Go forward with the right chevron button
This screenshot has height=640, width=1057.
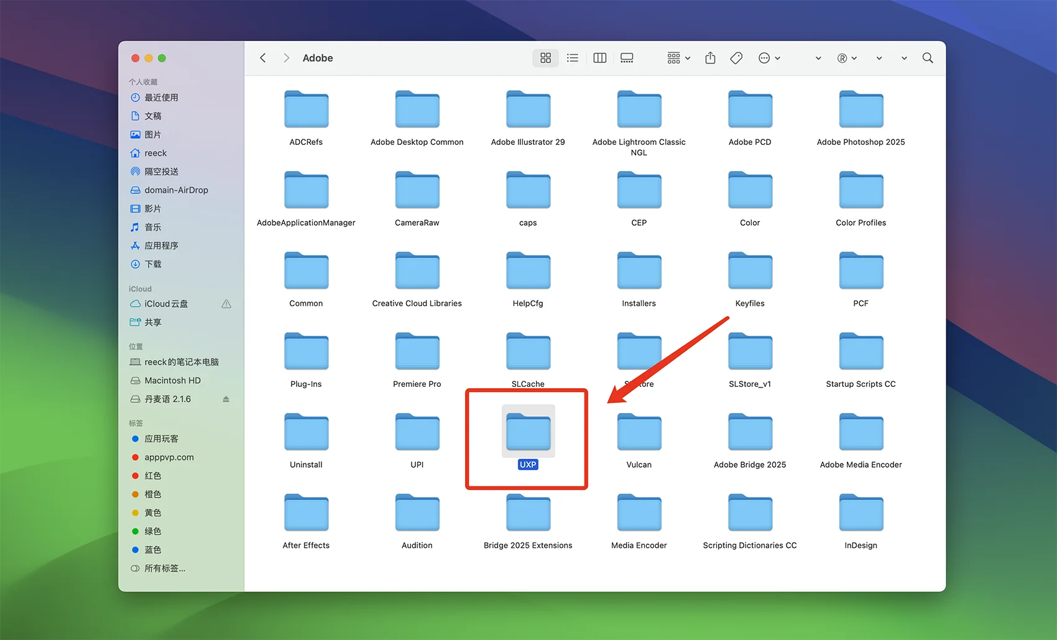tap(286, 58)
